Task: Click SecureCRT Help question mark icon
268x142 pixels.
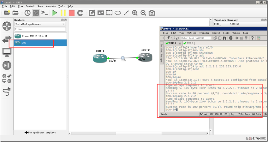Action: 252,38
